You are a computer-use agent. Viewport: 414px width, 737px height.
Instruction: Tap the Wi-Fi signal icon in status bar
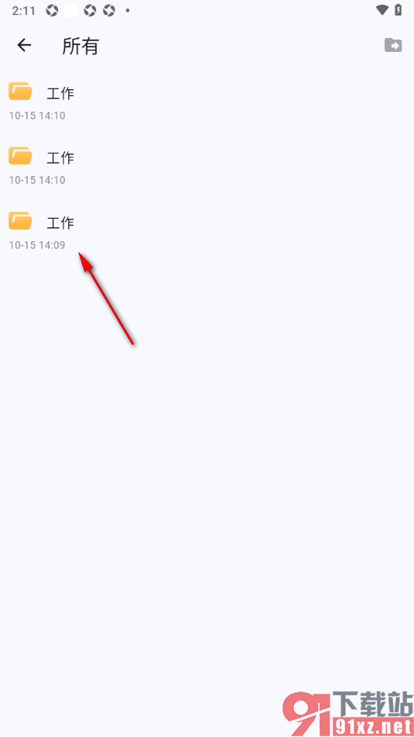[382, 10]
